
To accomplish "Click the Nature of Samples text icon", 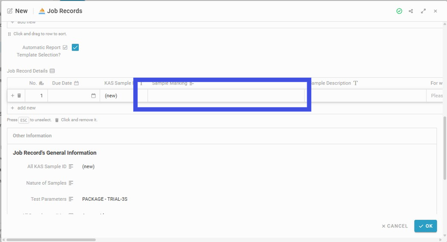I will pos(71,183).
